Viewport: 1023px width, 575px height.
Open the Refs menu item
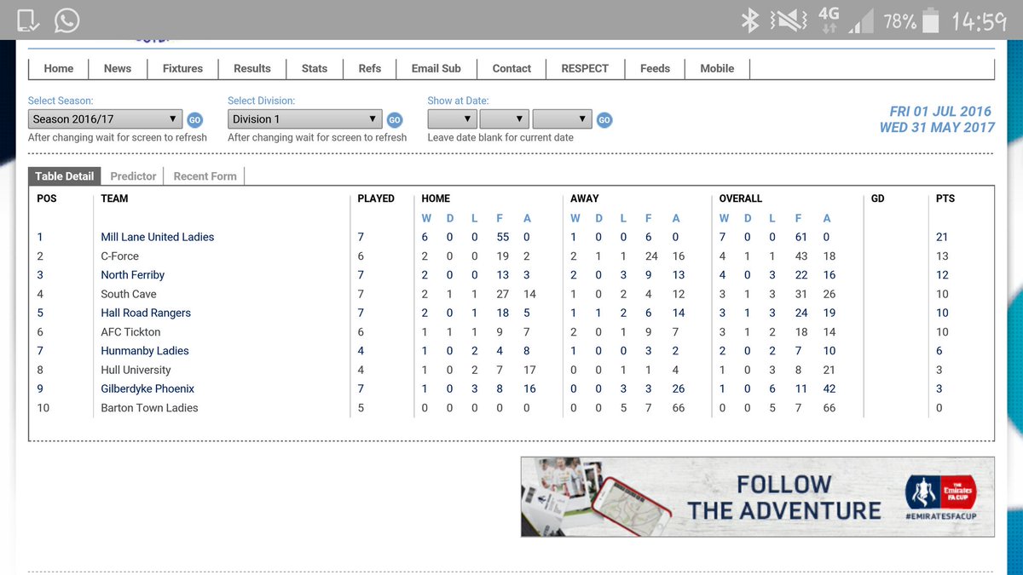click(370, 68)
